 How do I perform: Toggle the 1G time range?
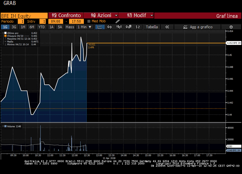coord(5,27)
